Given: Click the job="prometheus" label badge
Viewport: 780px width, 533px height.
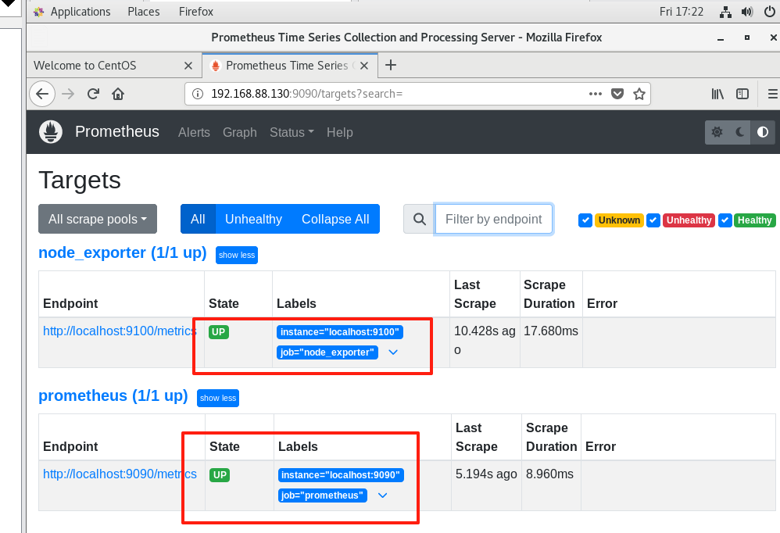Looking at the screenshot, I should pyautogui.click(x=322, y=495).
